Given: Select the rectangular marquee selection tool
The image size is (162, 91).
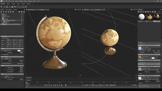Looking at the screenshot, I should click(x=18, y=7).
